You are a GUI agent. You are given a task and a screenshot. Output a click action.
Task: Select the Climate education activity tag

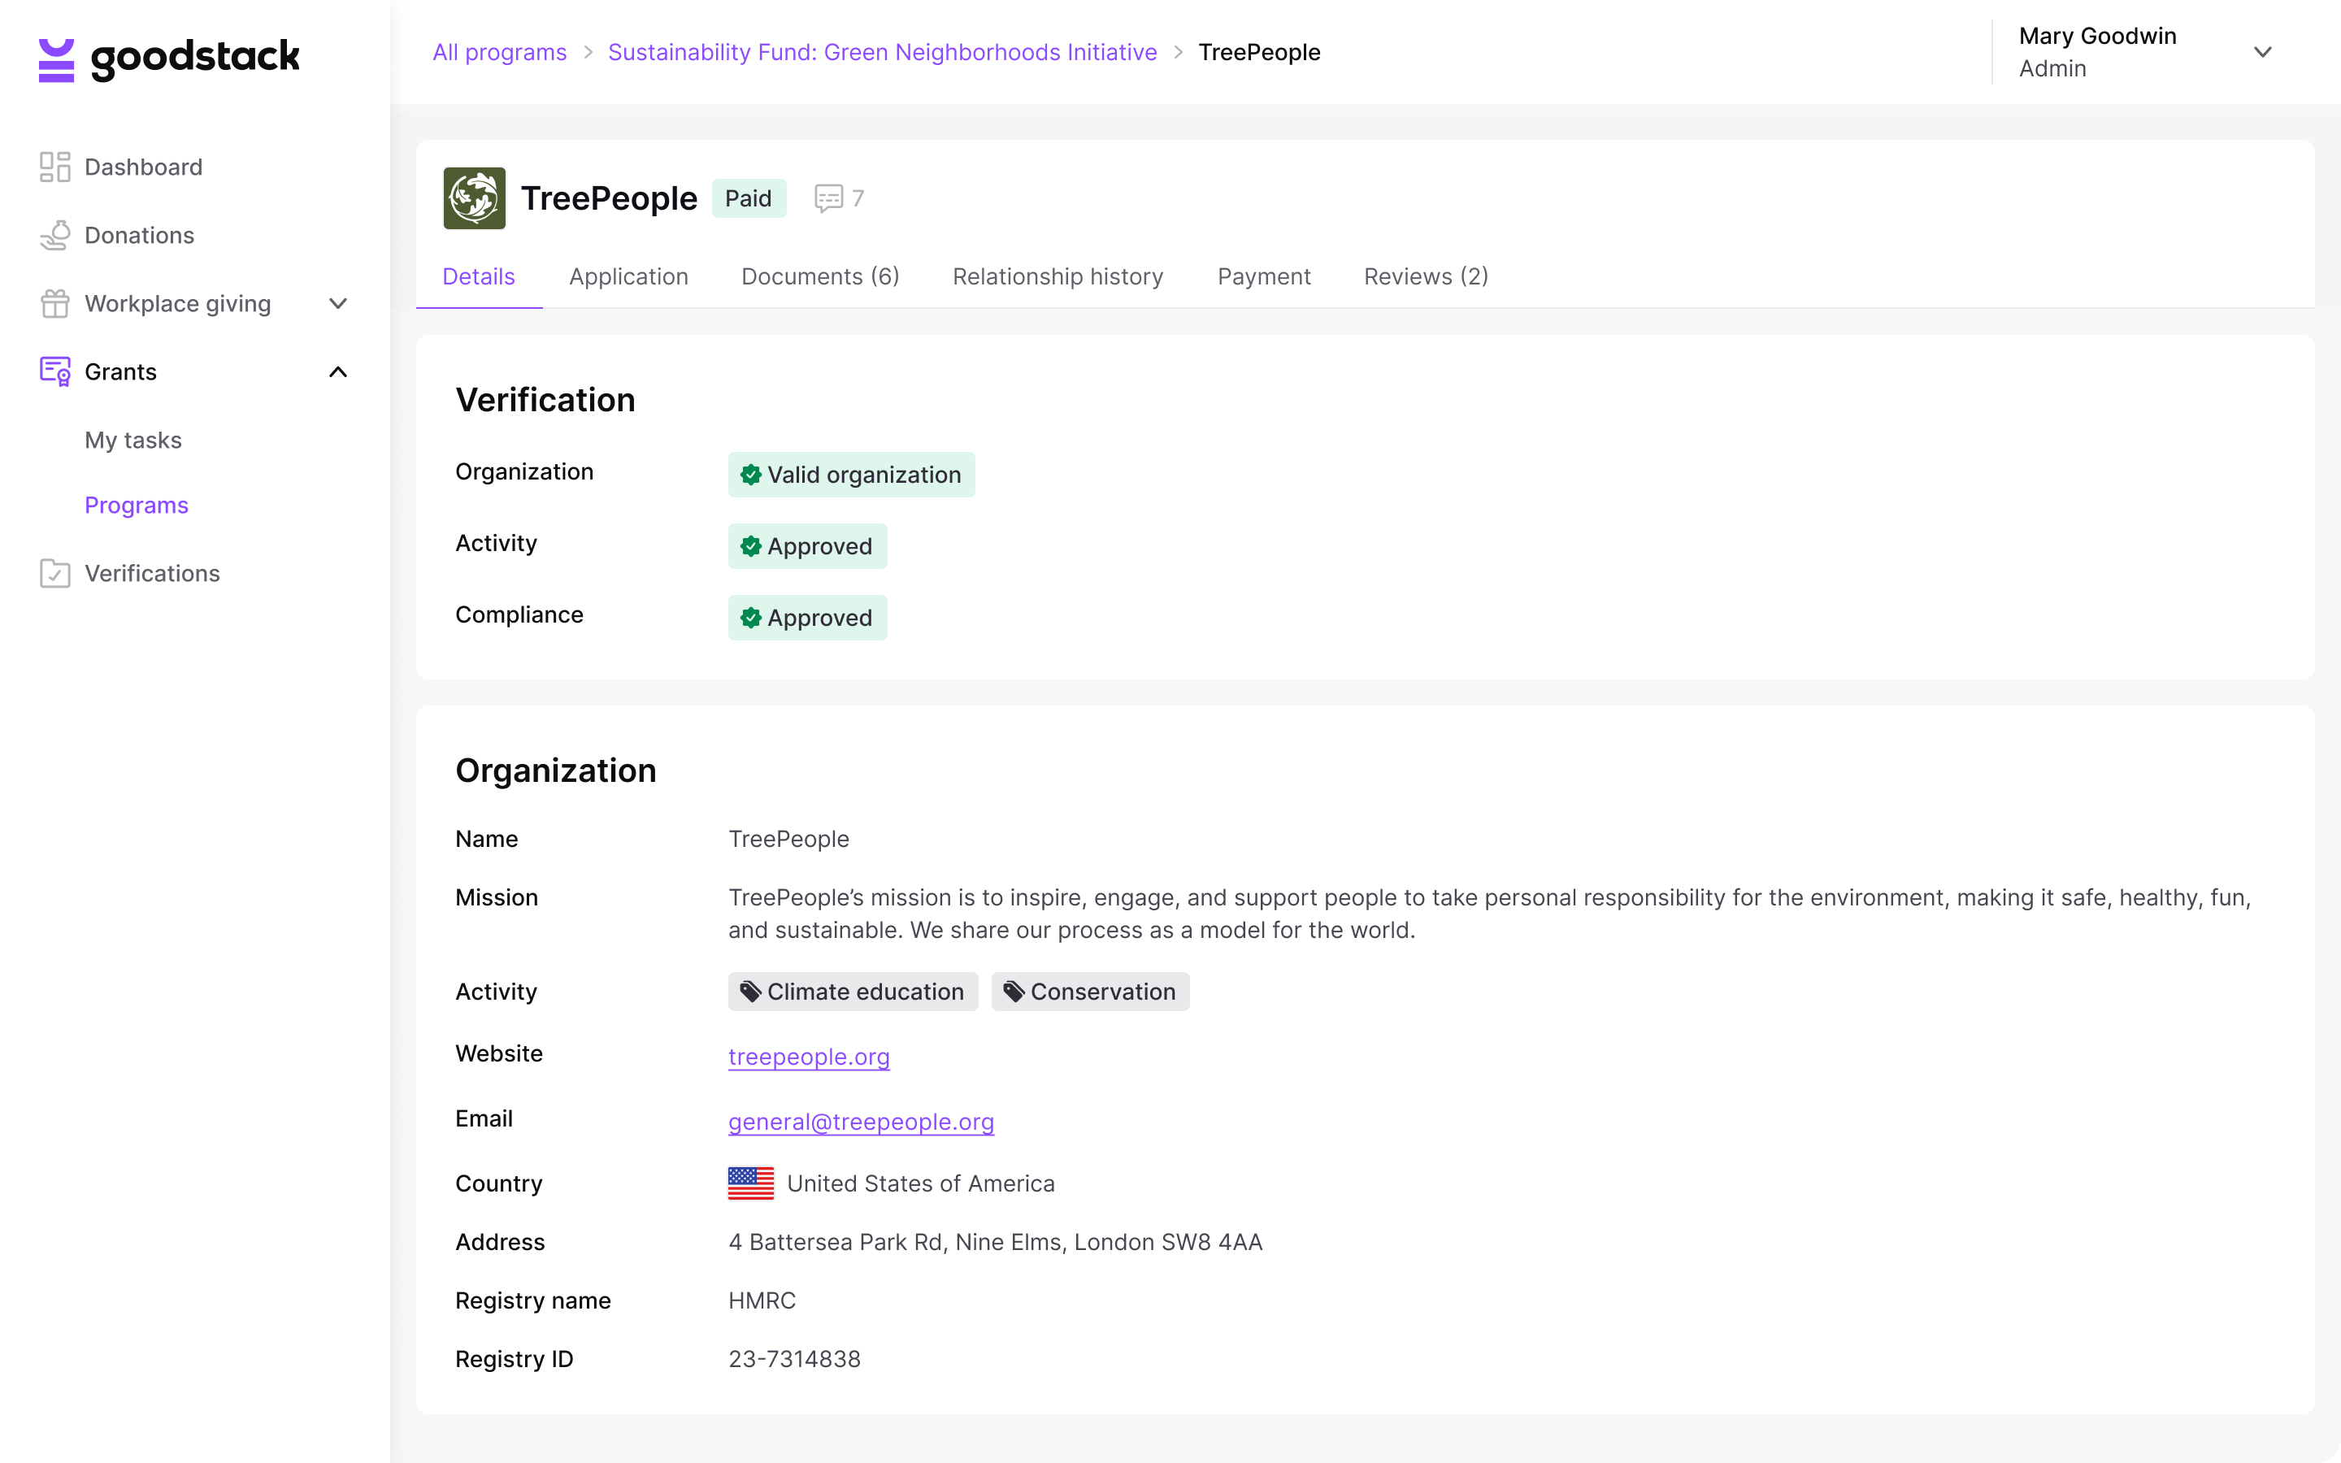click(852, 992)
